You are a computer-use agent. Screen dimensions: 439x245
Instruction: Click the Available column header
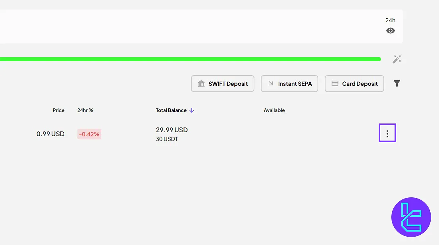(x=274, y=110)
